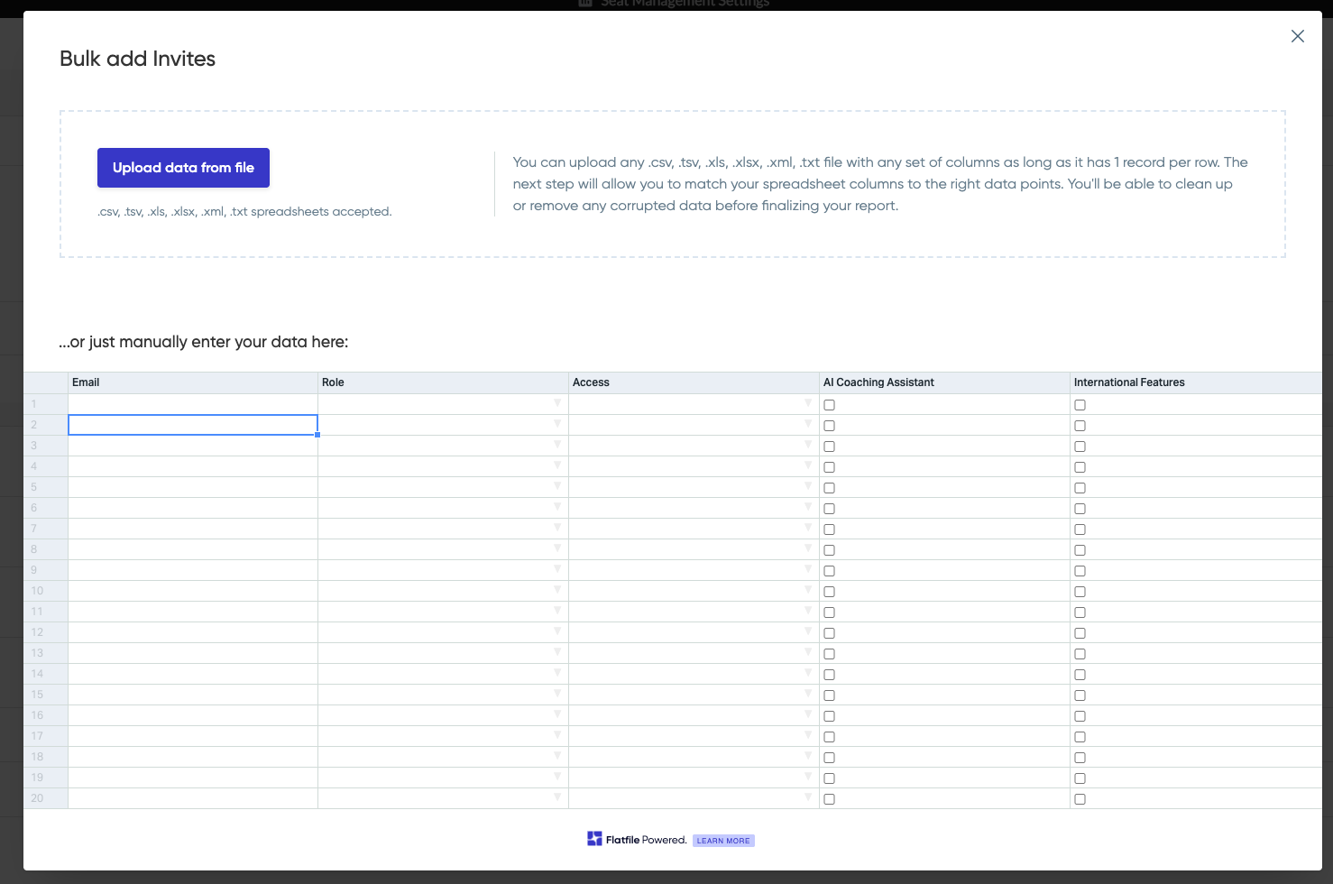This screenshot has width=1333, height=884.
Task: Select row number 16 header
Action: click(x=46, y=715)
